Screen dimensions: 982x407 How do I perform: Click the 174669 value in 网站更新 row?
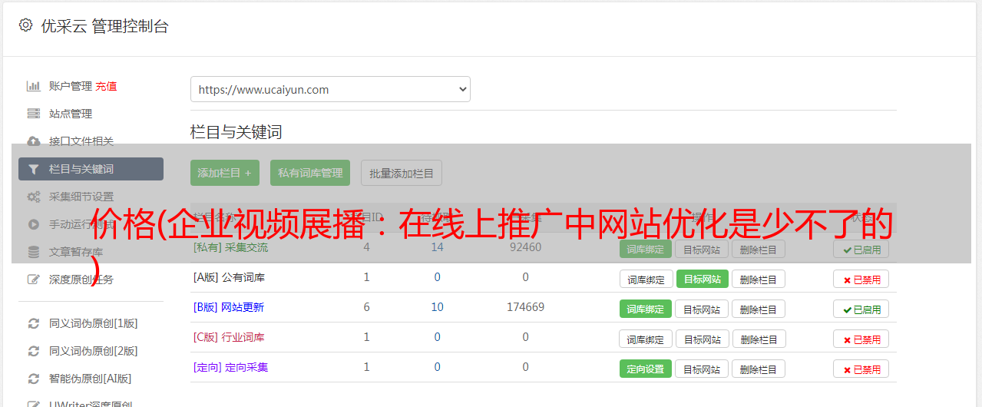[525, 307]
